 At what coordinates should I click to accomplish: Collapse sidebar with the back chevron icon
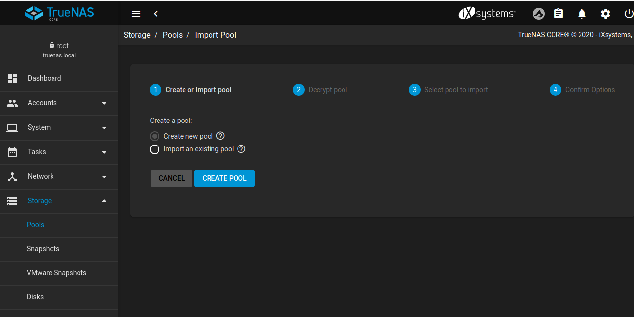[x=156, y=14]
